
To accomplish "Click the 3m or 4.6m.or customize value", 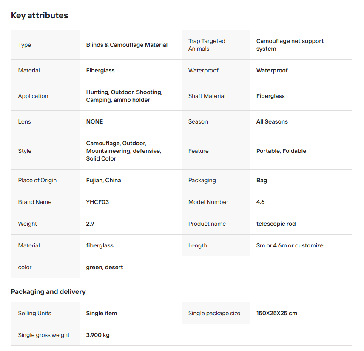I will coord(290,245).
